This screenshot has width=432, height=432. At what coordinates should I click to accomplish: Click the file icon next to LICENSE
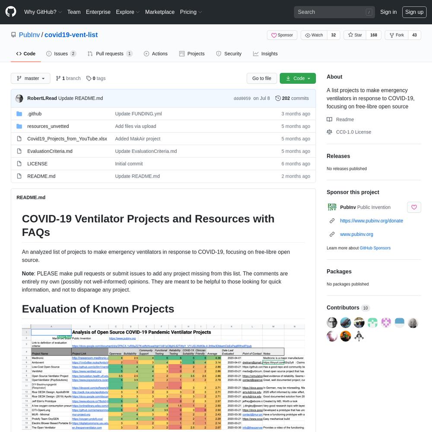[x=19, y=164]
